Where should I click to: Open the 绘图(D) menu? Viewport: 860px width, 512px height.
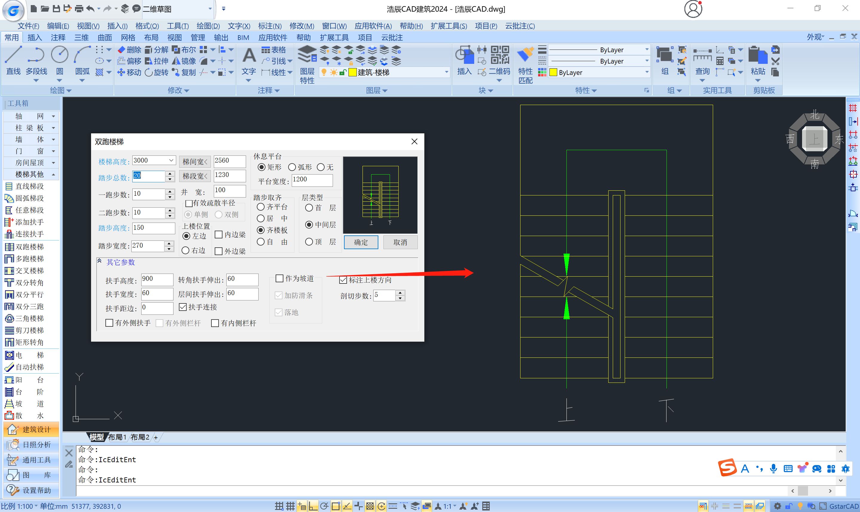coord(208,26)
